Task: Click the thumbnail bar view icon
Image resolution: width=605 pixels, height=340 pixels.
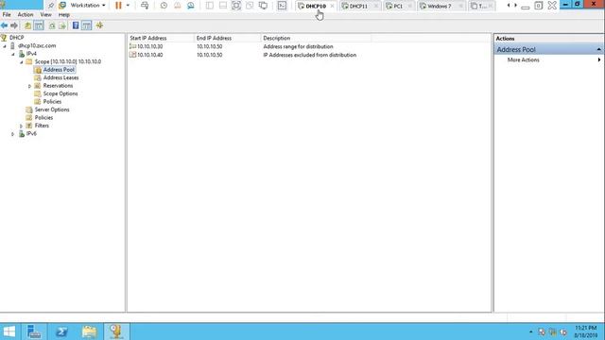Action: 223,6
